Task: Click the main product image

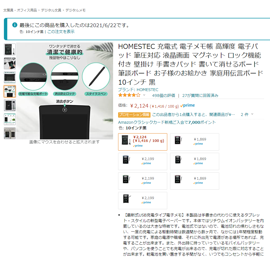Action: (65, 91)
